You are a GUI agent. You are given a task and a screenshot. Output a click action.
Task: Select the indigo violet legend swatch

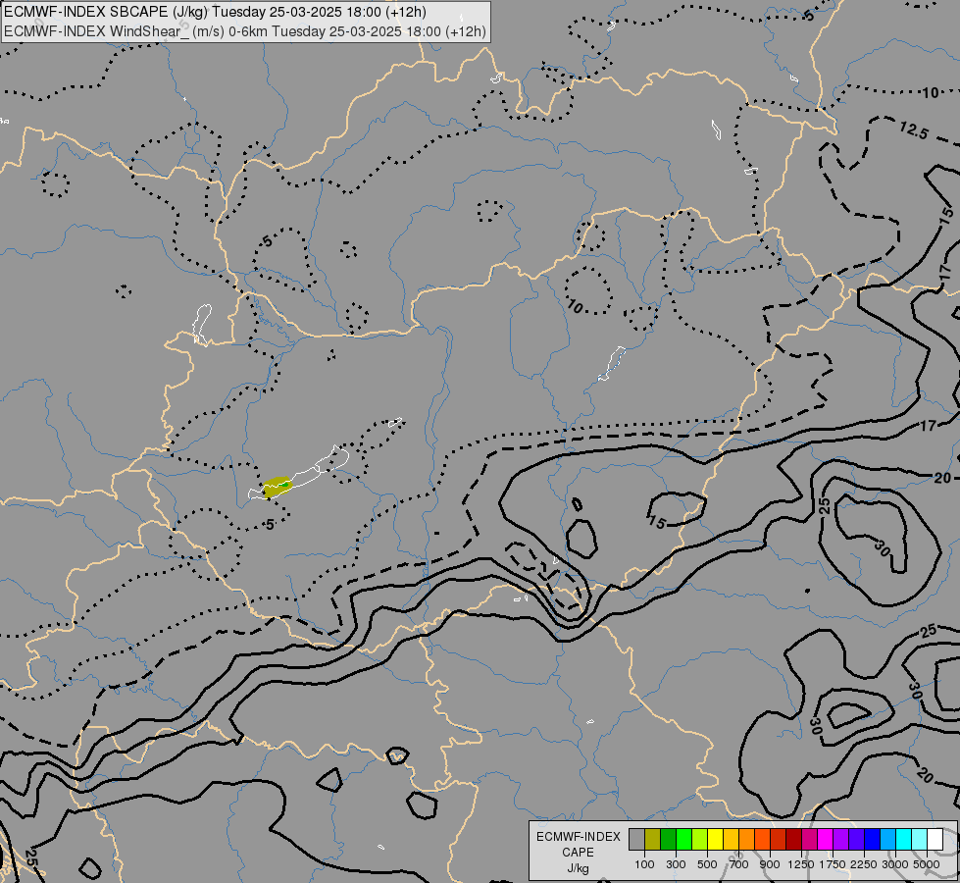(856, 839)
